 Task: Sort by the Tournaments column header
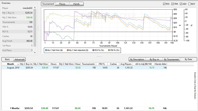click(88, 64)
